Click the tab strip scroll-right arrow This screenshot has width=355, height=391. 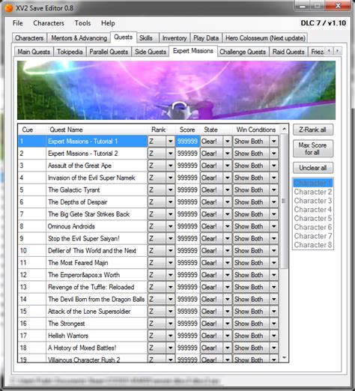(x=338, y=51)
